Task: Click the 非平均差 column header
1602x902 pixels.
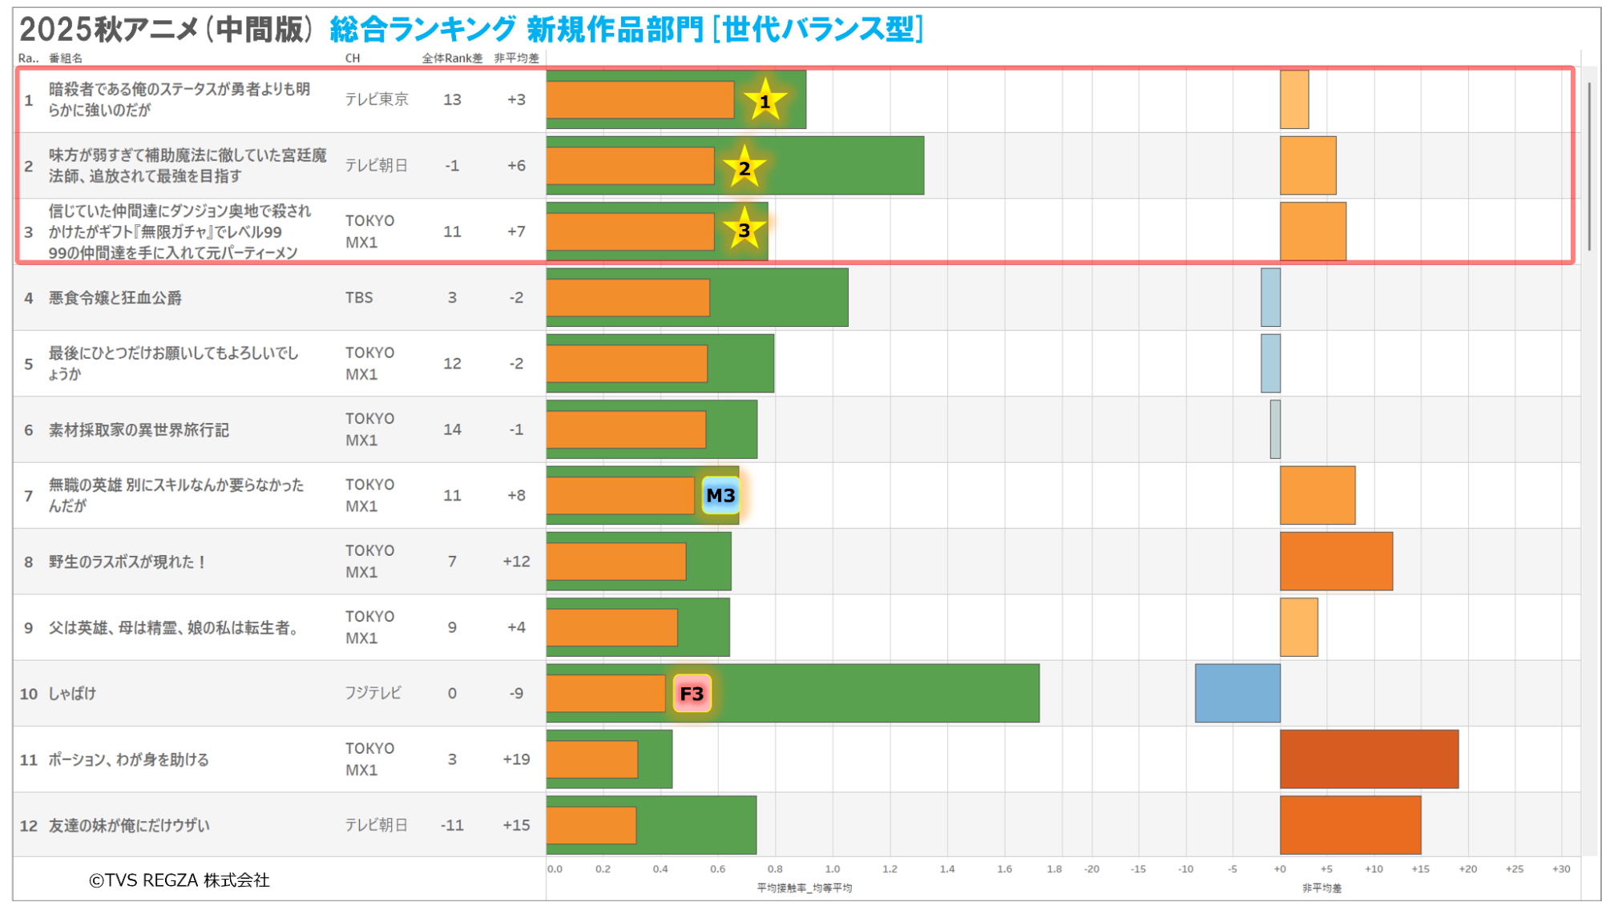Action: tap(516, 58)
